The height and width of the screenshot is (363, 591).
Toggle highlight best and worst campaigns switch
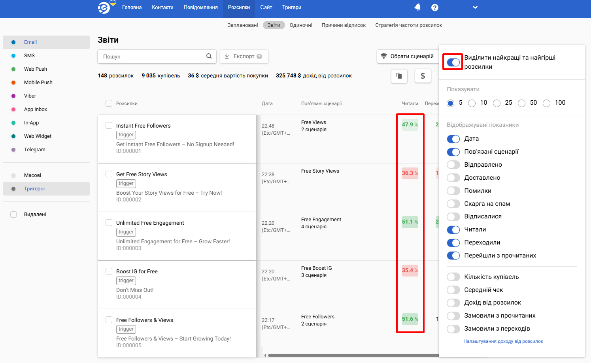click(453, 62)
